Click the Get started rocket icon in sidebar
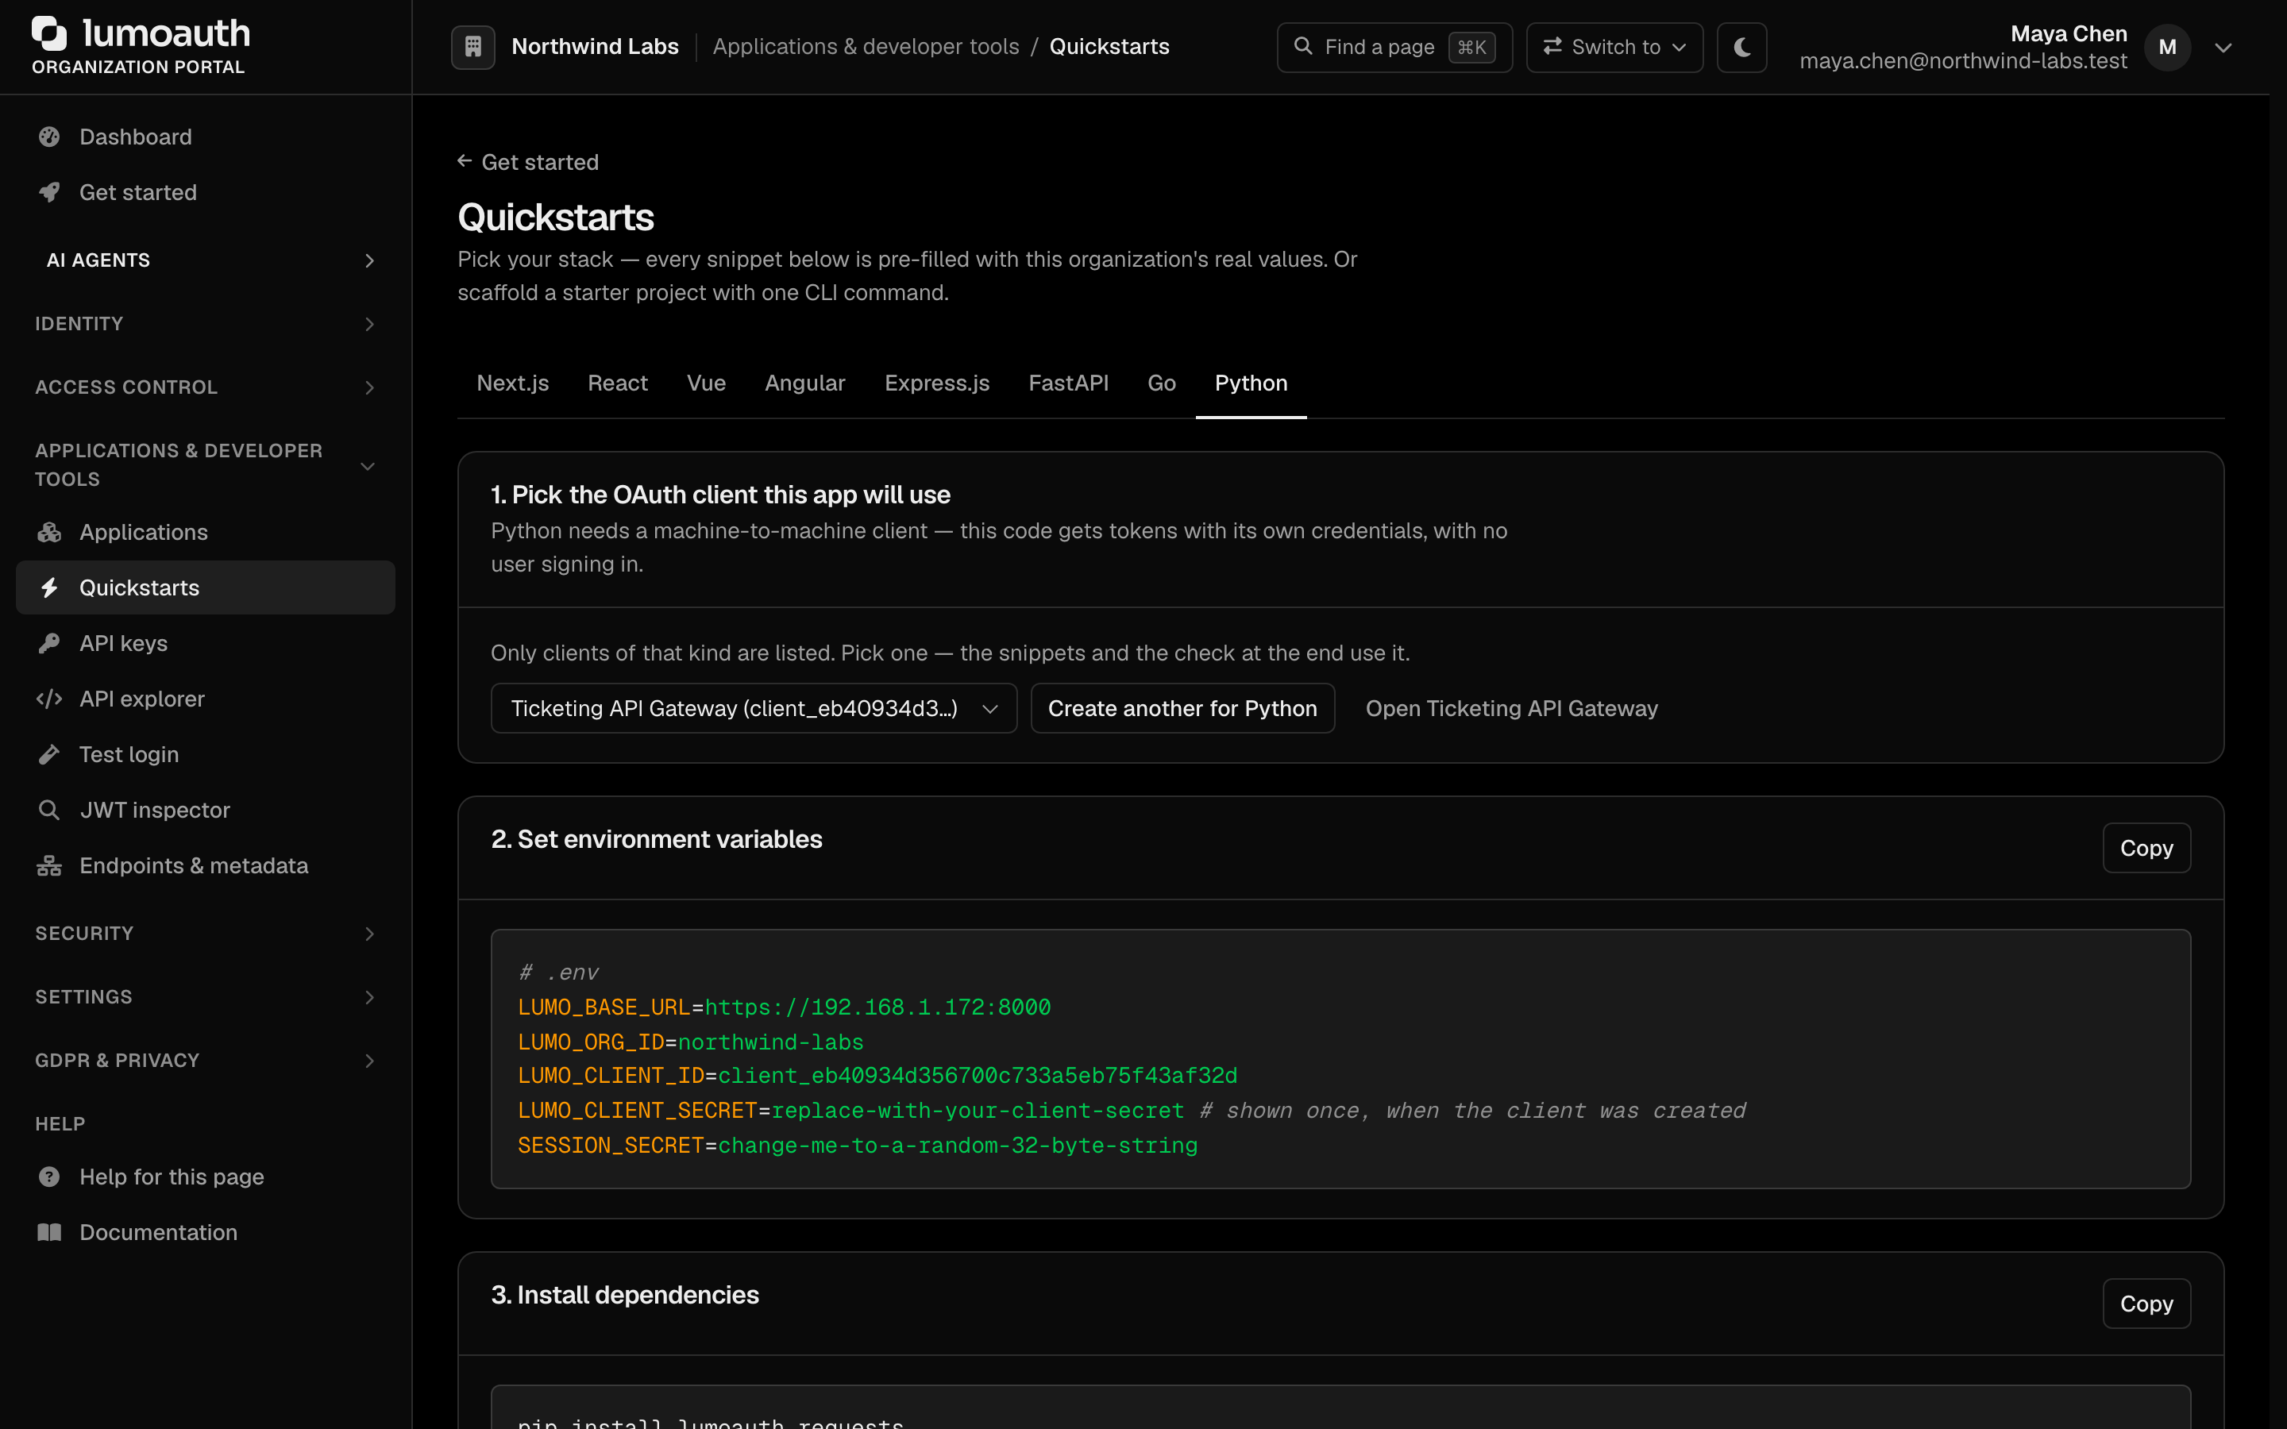Screen dimensions: 2287x1429 [x=49, y=193]
